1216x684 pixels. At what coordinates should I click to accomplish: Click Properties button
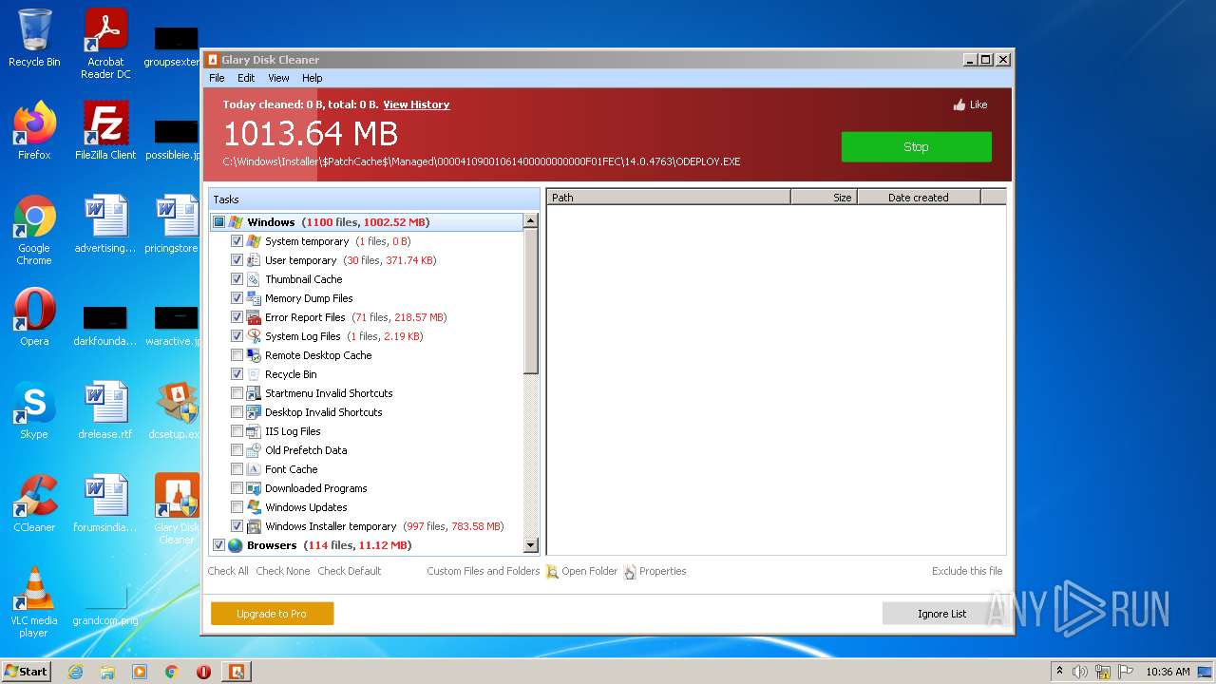655,571
